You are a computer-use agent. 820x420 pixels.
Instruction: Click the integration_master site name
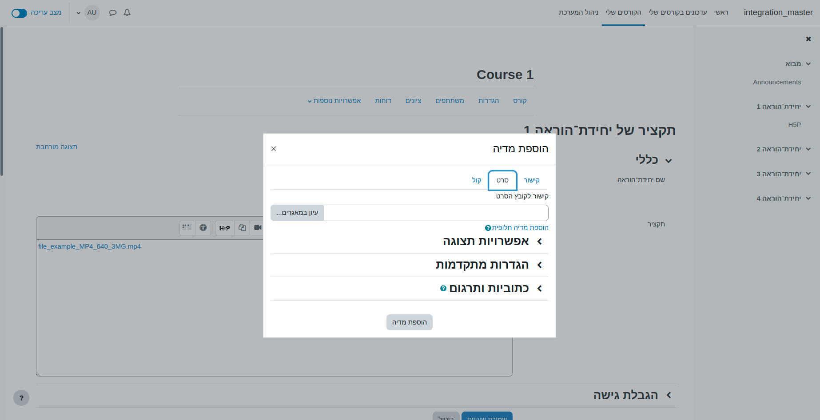[778, 12]
